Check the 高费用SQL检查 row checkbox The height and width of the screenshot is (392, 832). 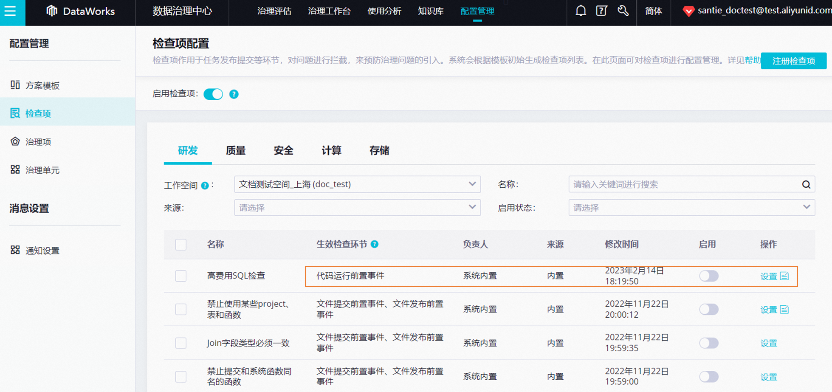tap(181, 276)
